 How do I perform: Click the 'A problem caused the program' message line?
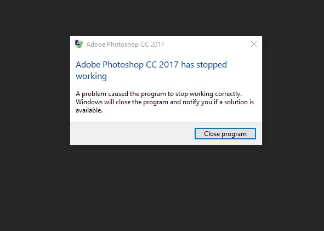point(121,94)
